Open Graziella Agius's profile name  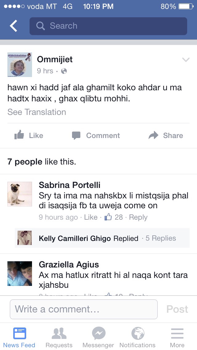[x=69, y=265]
